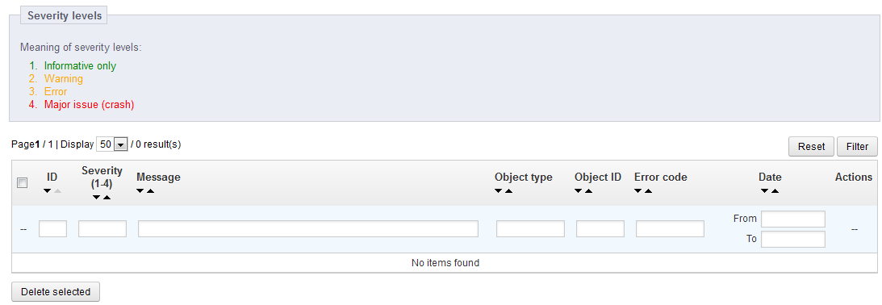
Task: Sort Object ID column ascending arrow
Action: point(588,191)
